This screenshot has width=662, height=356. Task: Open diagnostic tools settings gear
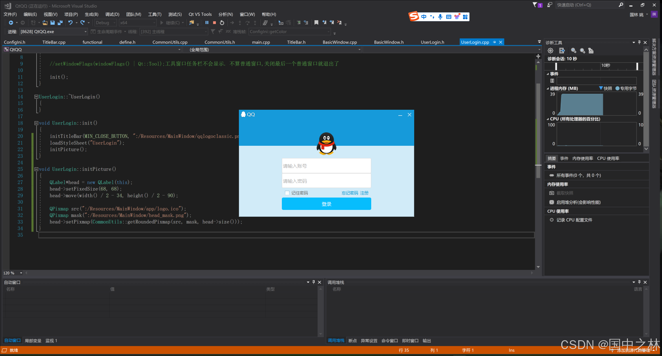551,51
